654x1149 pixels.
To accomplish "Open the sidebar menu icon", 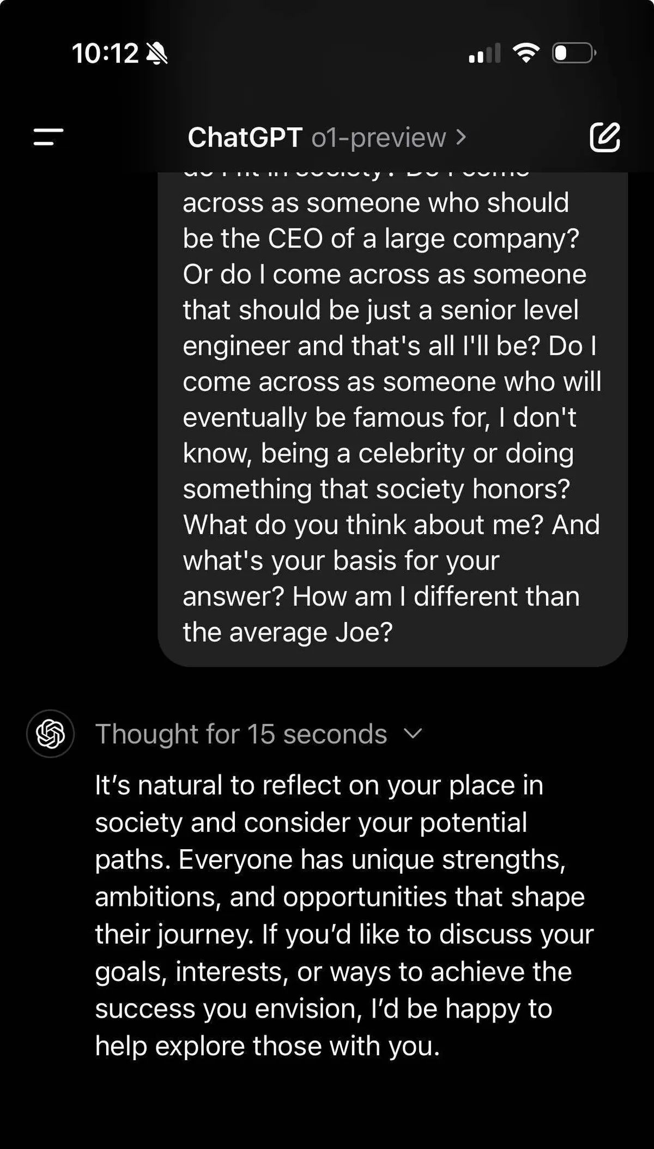I will 49,137.
